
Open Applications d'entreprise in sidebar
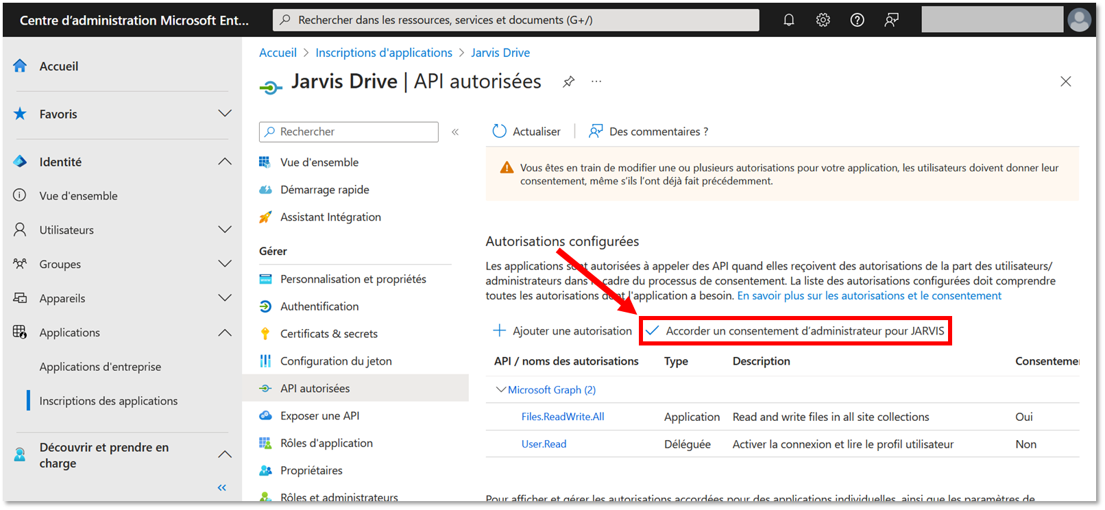[100, 367]
